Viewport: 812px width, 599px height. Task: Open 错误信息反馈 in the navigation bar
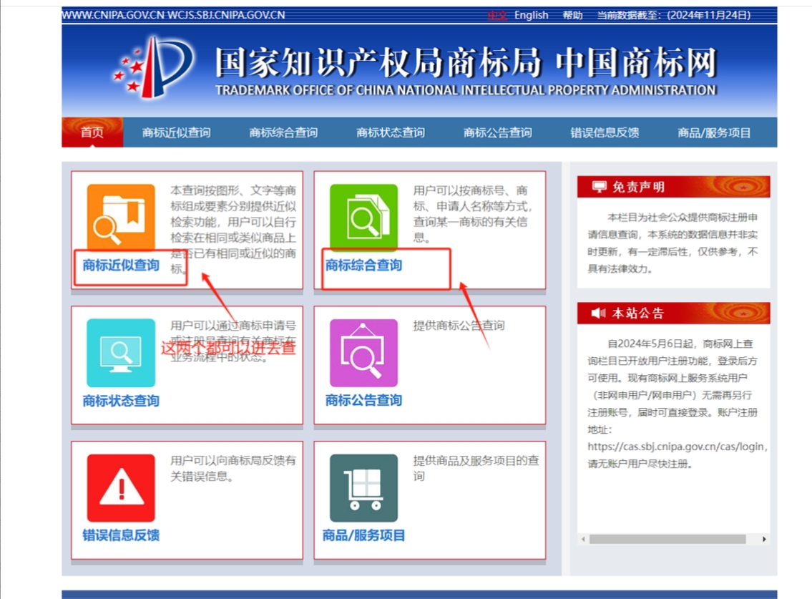pos(605,132)
